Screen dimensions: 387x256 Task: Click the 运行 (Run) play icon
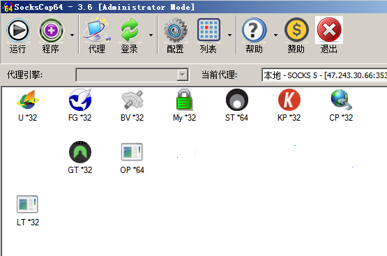18,31
